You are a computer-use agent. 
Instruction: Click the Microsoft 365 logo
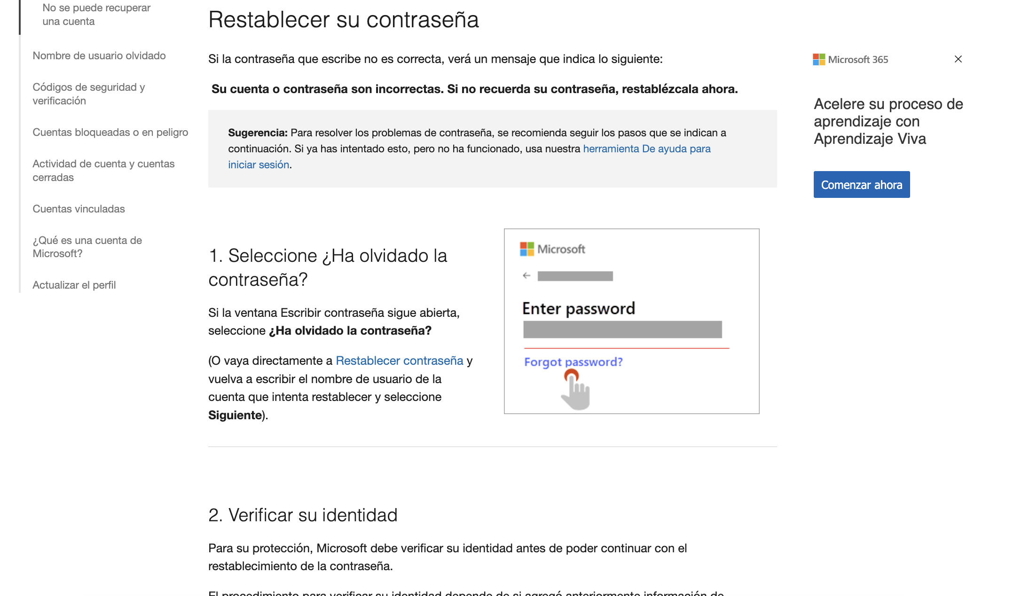point(850,60)
